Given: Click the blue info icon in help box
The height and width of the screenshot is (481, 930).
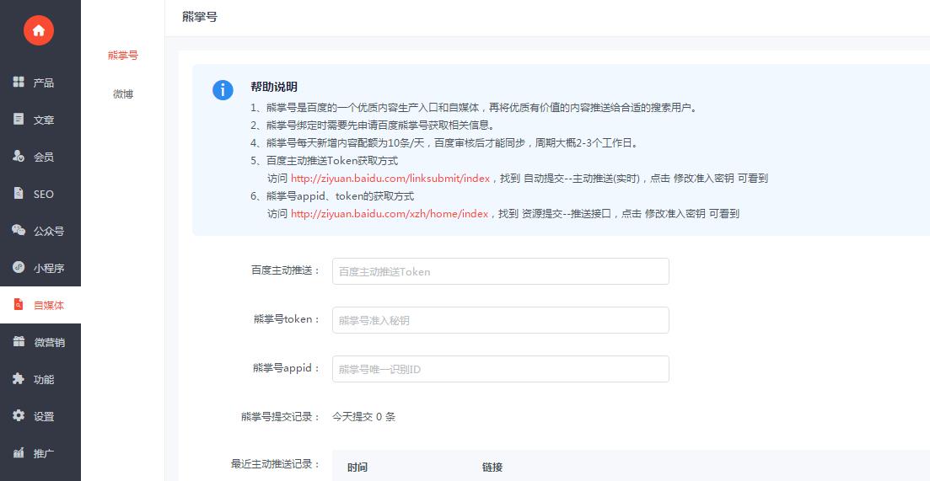Looking at the screenshot, I should (223, 90).
